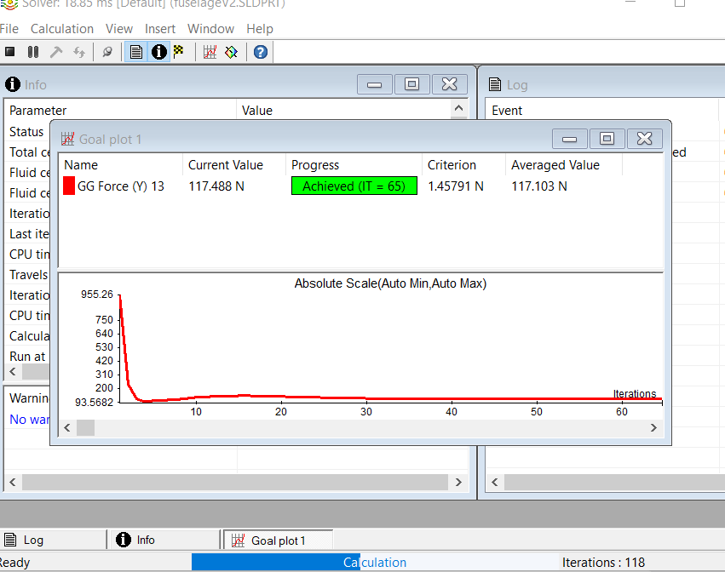
Task: Open the Insert menu
Action: point(160,29)
